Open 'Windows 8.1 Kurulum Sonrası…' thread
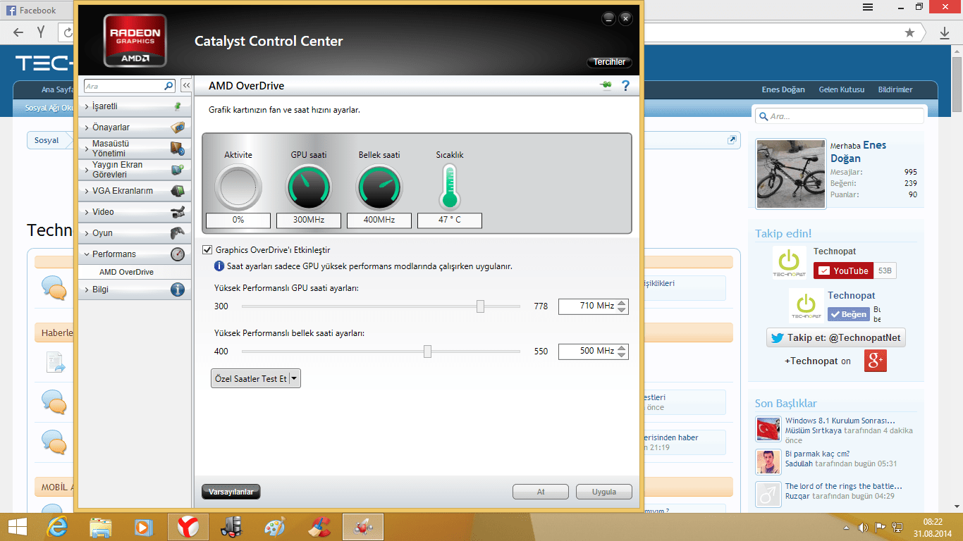The width and height of the screenshot is (963, 541). (x=840, y=421)
